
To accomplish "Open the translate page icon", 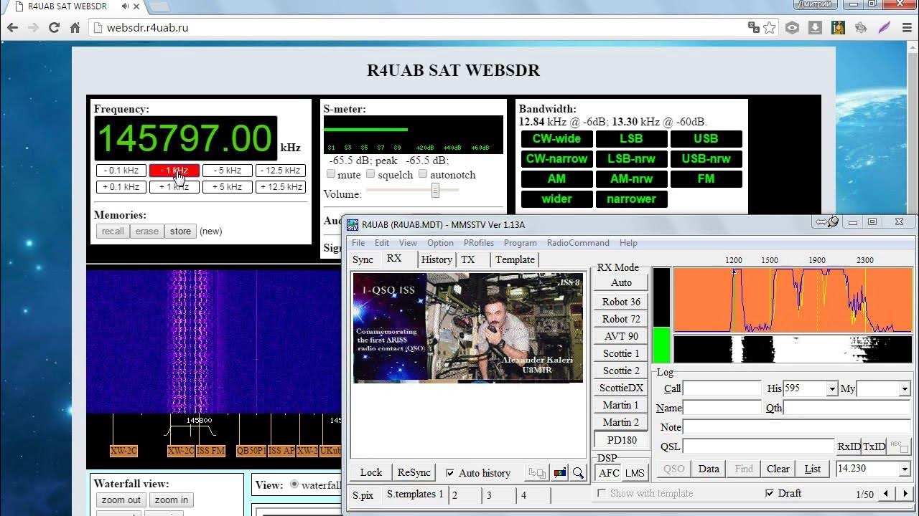I will tap(753, 27).
